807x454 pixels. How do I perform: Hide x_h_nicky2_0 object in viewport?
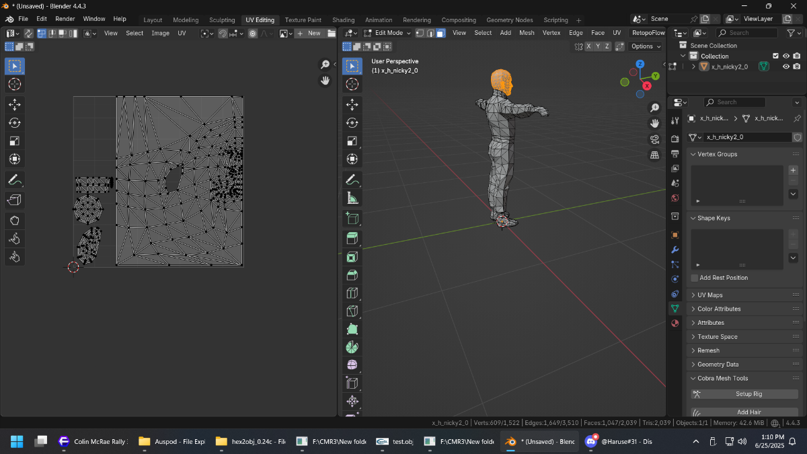coord(785,67)
